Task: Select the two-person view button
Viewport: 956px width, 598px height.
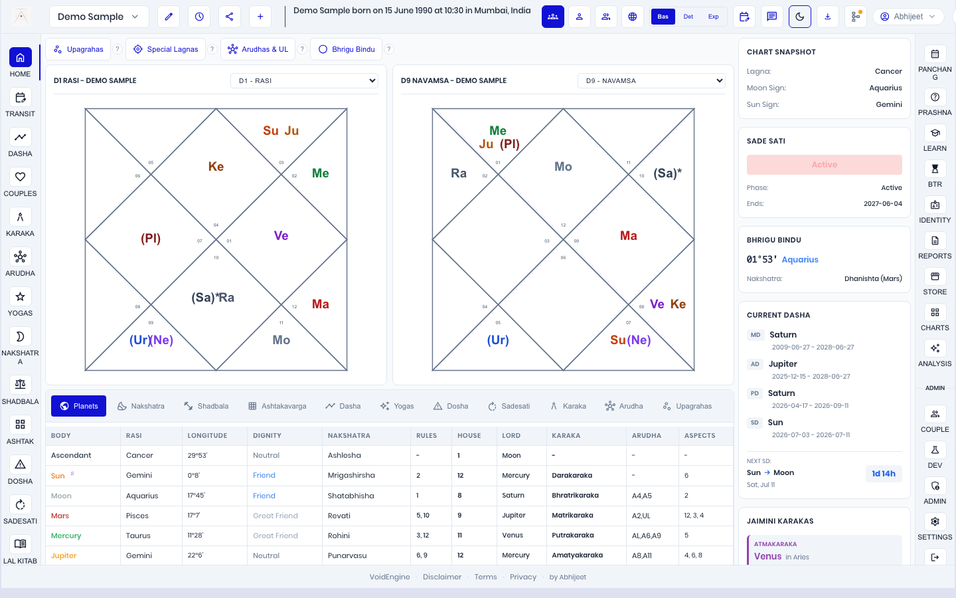Action: pyautogui.click(x=606, y=17)
